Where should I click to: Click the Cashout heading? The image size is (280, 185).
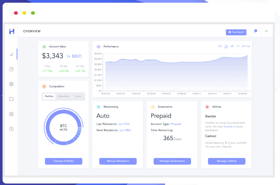click(x=211, y=136)
